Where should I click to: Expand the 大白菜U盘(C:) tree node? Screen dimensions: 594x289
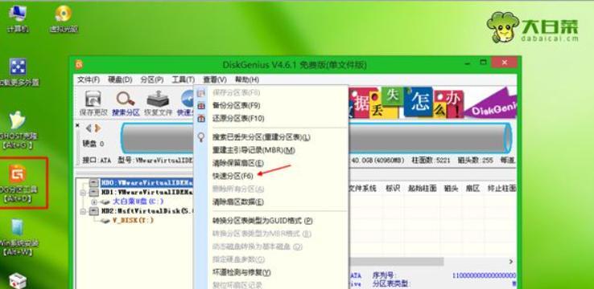coord(94,202)
